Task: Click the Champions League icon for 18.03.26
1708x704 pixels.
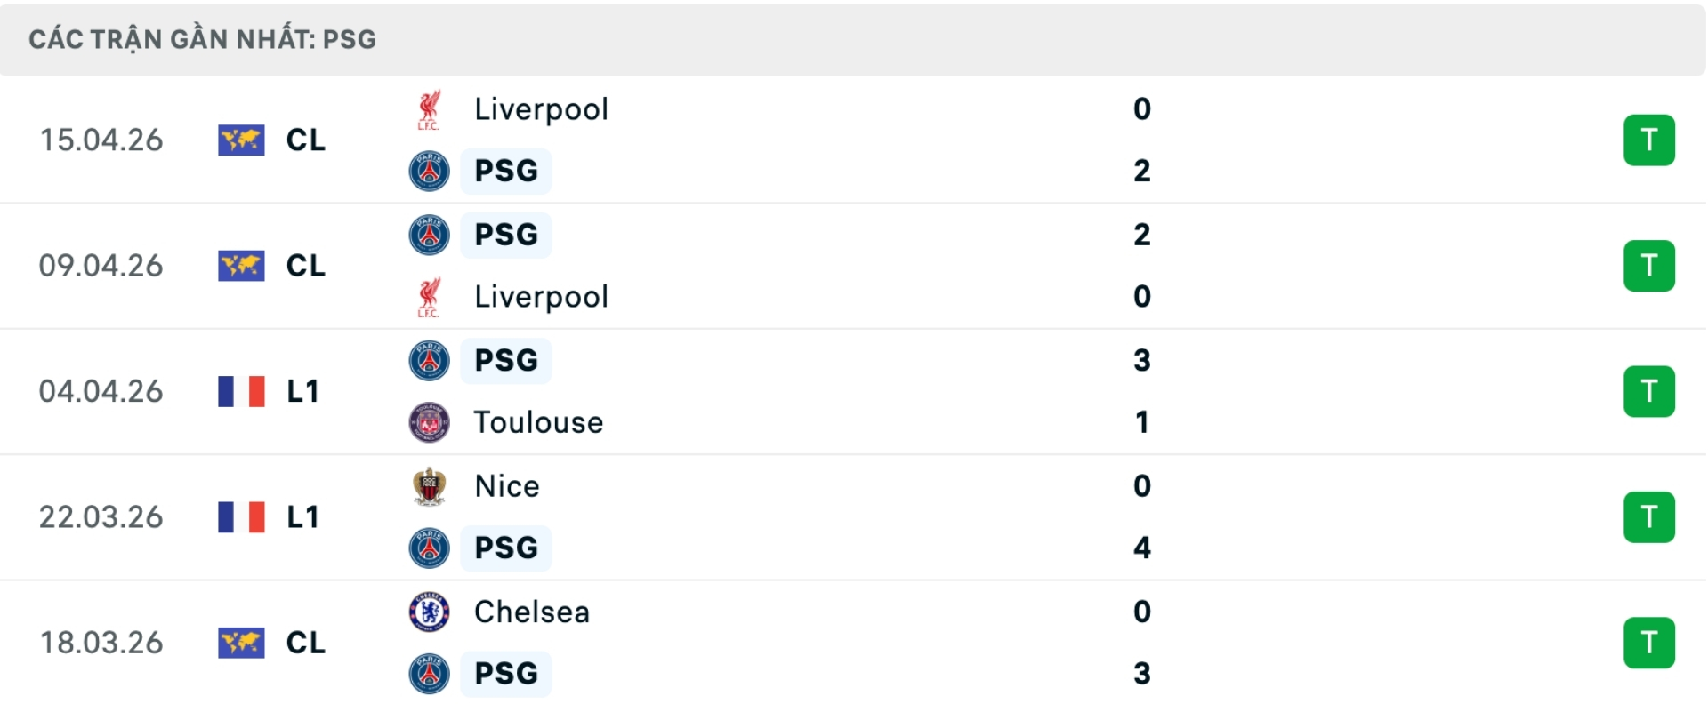Action: [241, 643]
